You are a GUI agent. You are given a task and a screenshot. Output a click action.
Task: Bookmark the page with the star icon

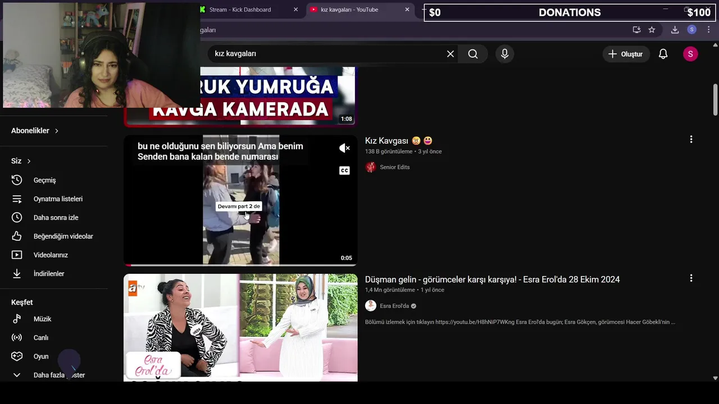[x=652, y=30]
